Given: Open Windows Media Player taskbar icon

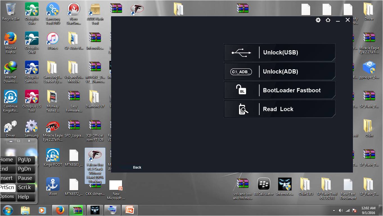Looking at the screenshot, I should [42, 210].
